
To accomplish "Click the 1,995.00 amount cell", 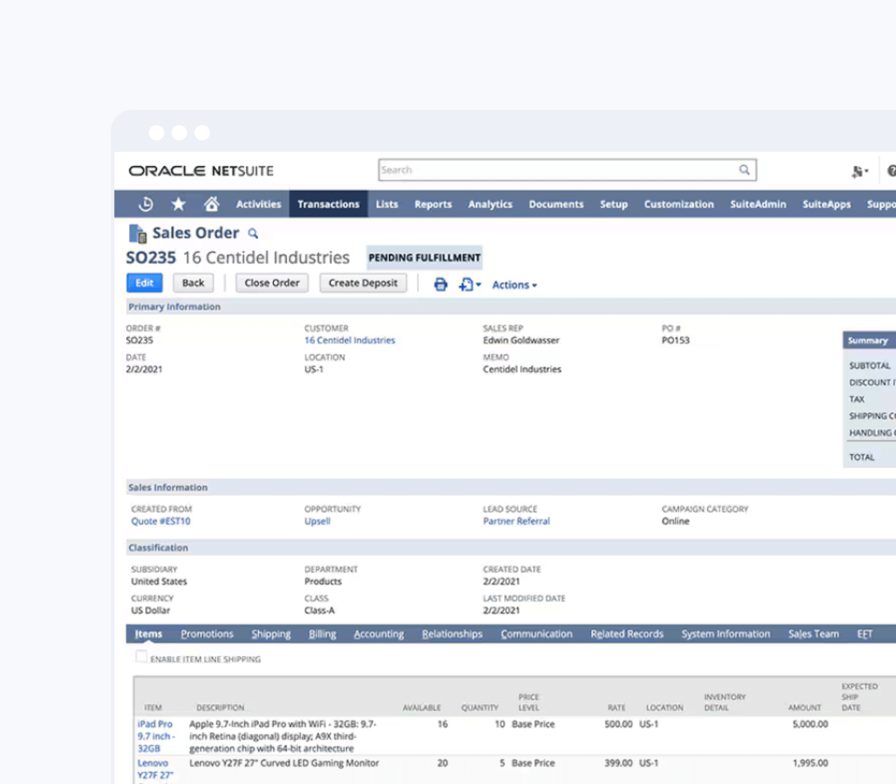I will point(810,763).
